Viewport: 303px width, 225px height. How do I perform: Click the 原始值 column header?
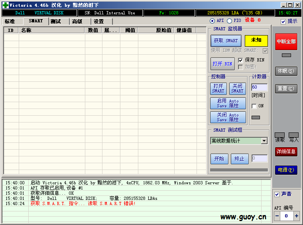coord(156,30)
